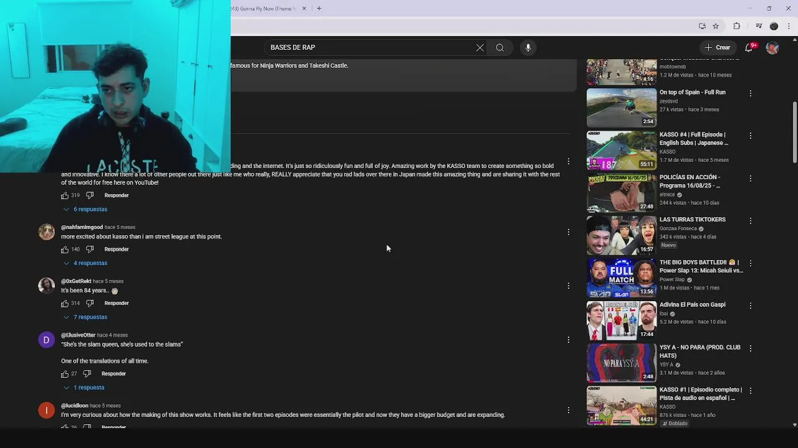This screenshot has height=448, width=798.
Task: Open the browser extensions puzzle icon
Action: coord(737,26)
